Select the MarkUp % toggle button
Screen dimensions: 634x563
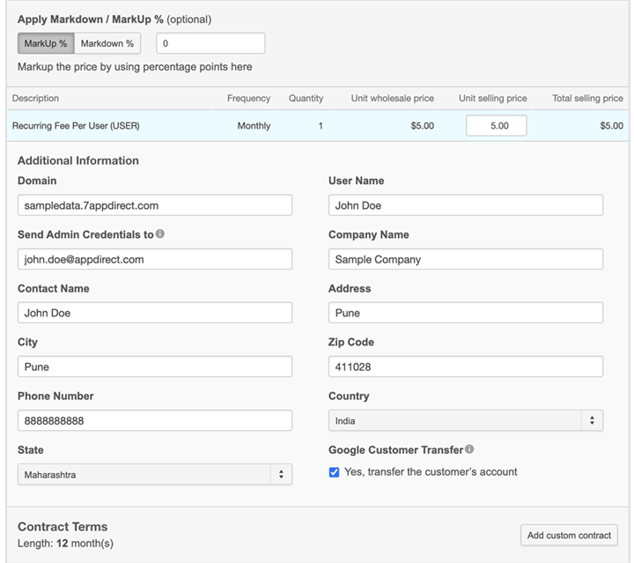pyautogui.click(x=46, y=43)
